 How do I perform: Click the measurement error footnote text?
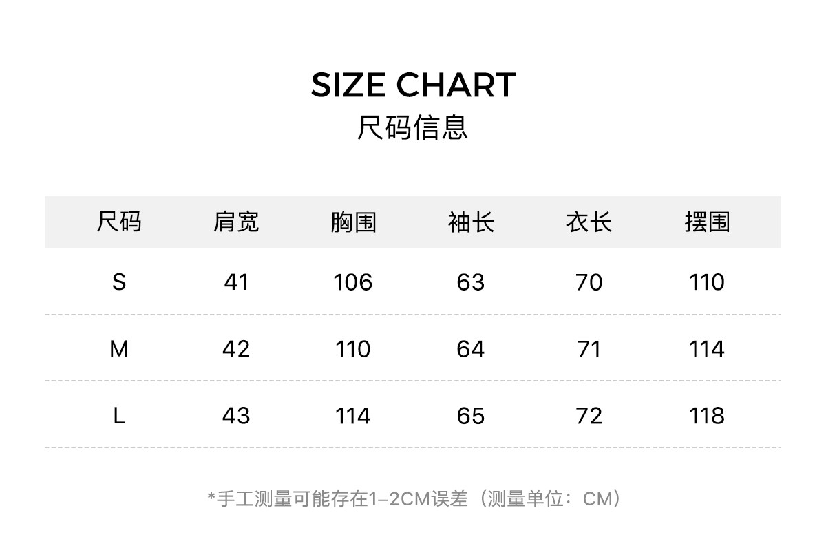point(413,498)
